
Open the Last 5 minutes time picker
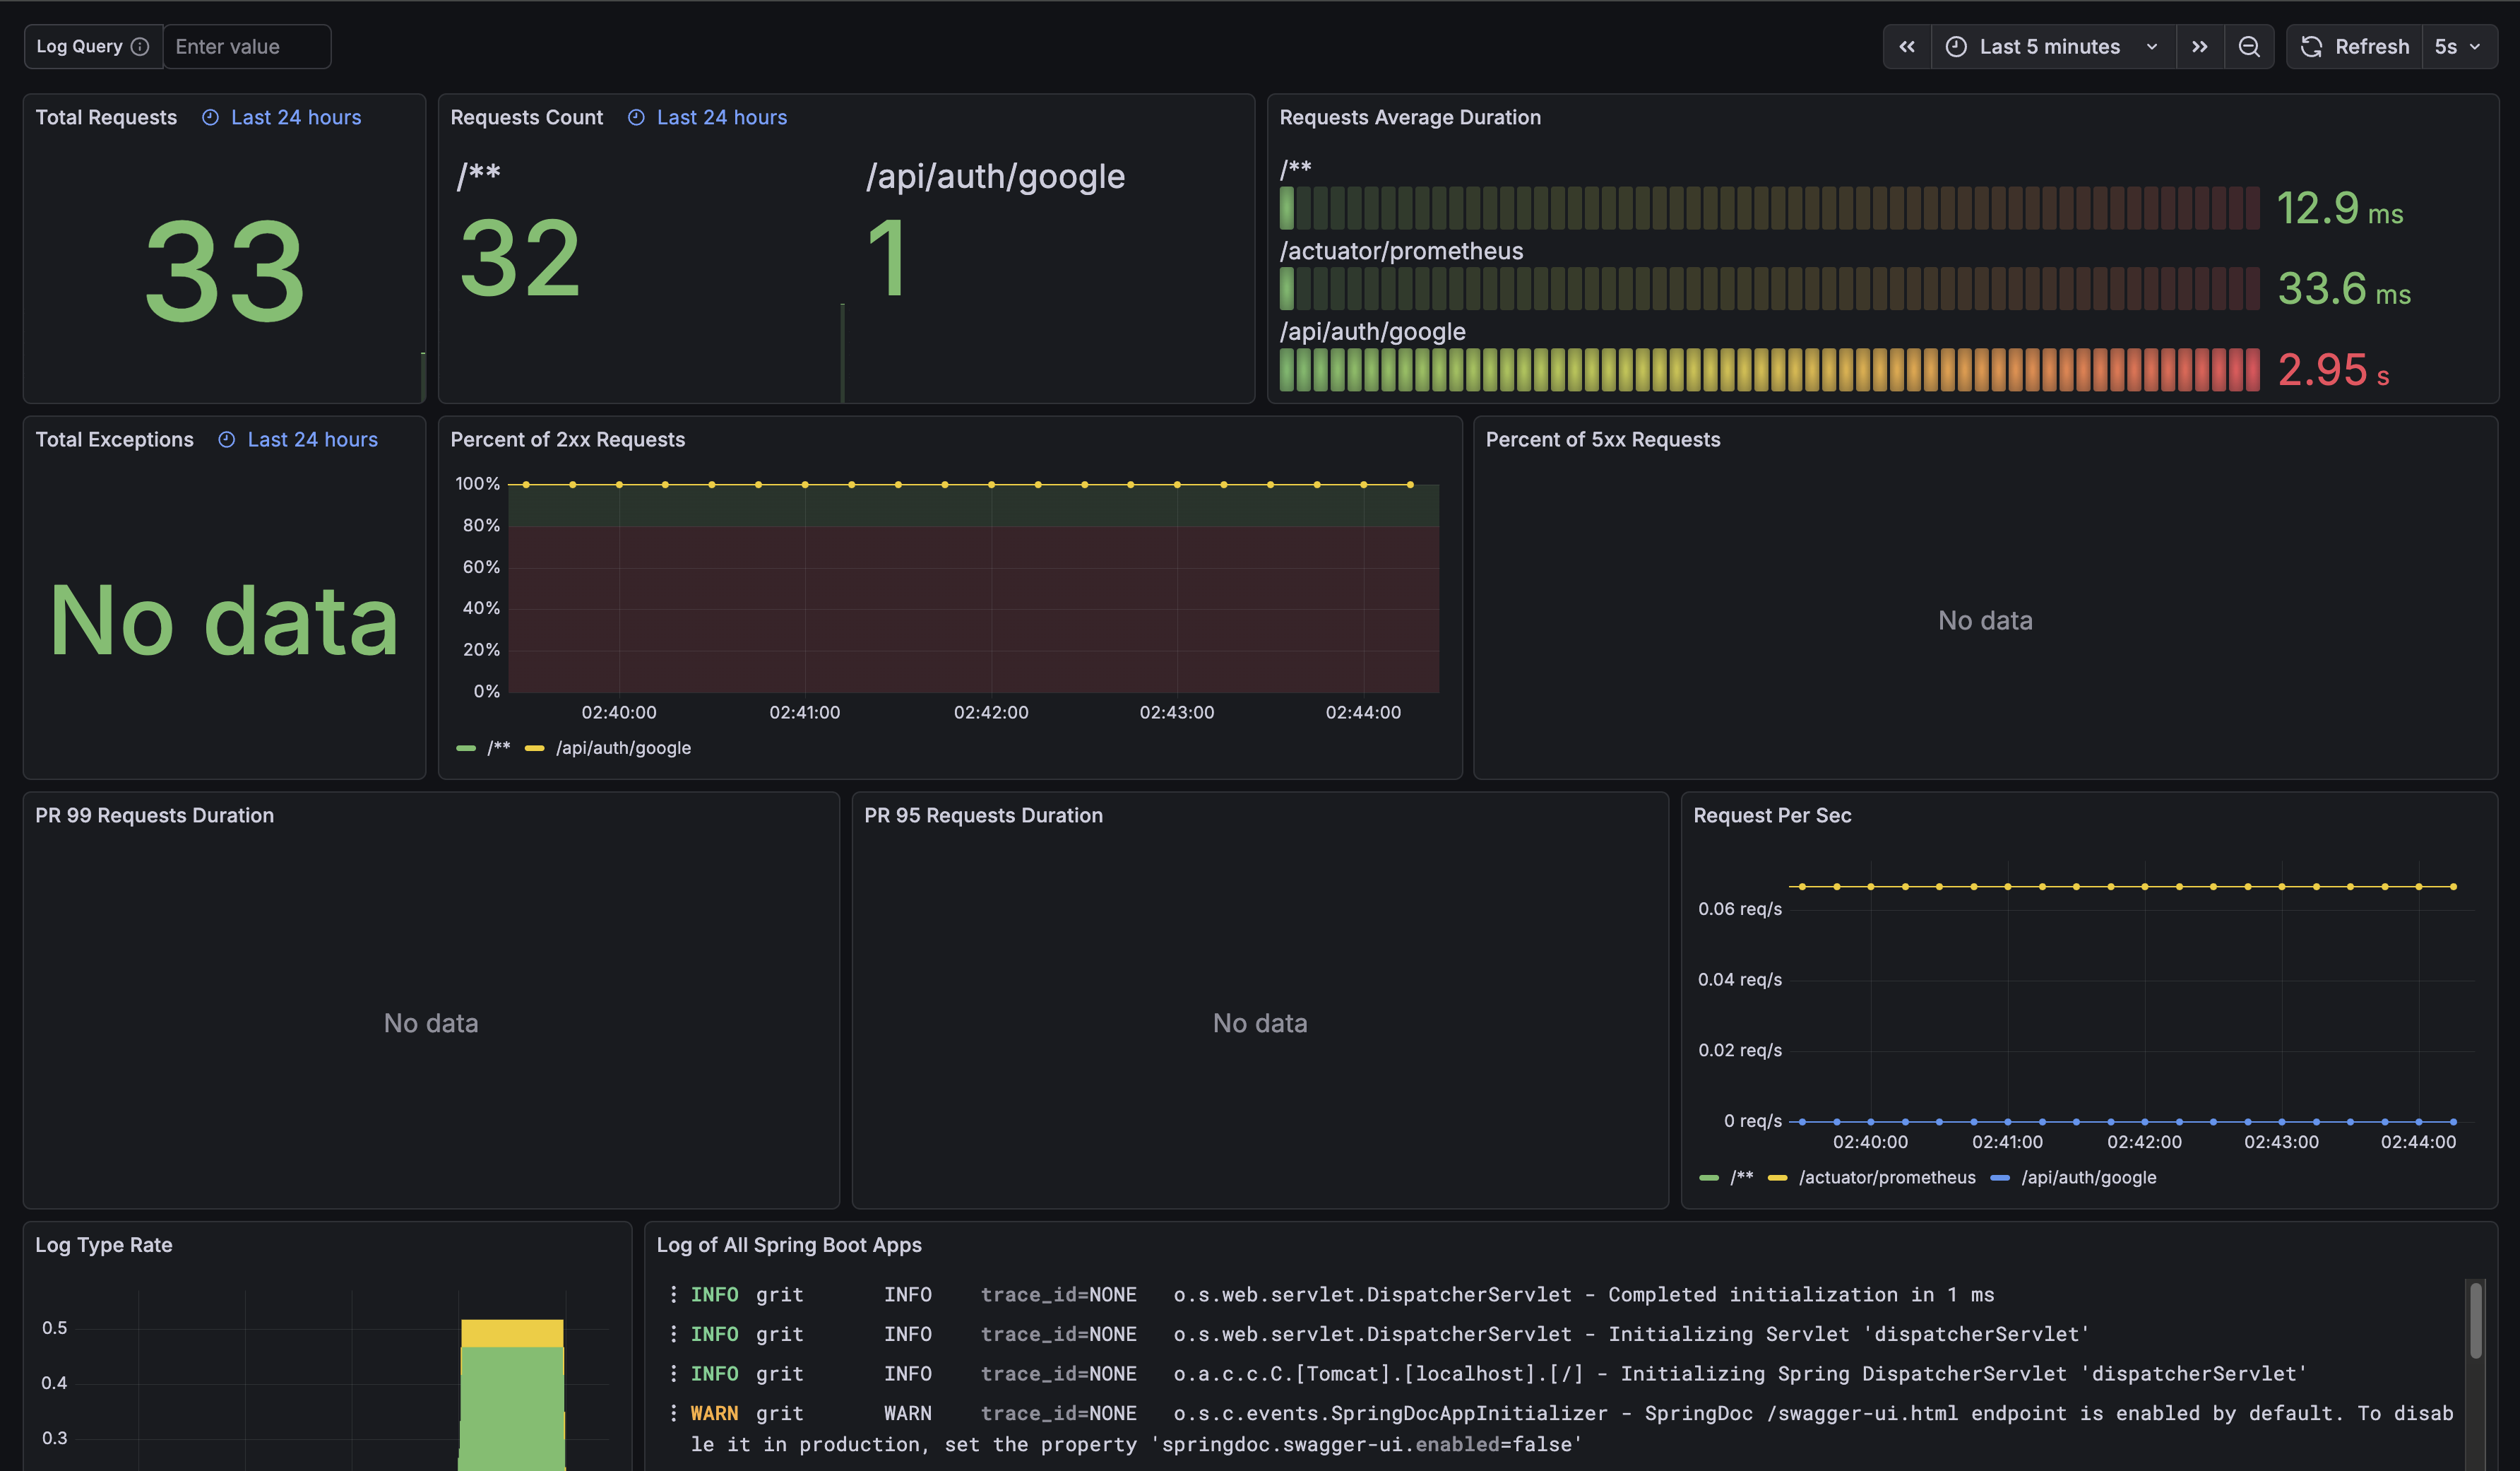coord(2052,47)
